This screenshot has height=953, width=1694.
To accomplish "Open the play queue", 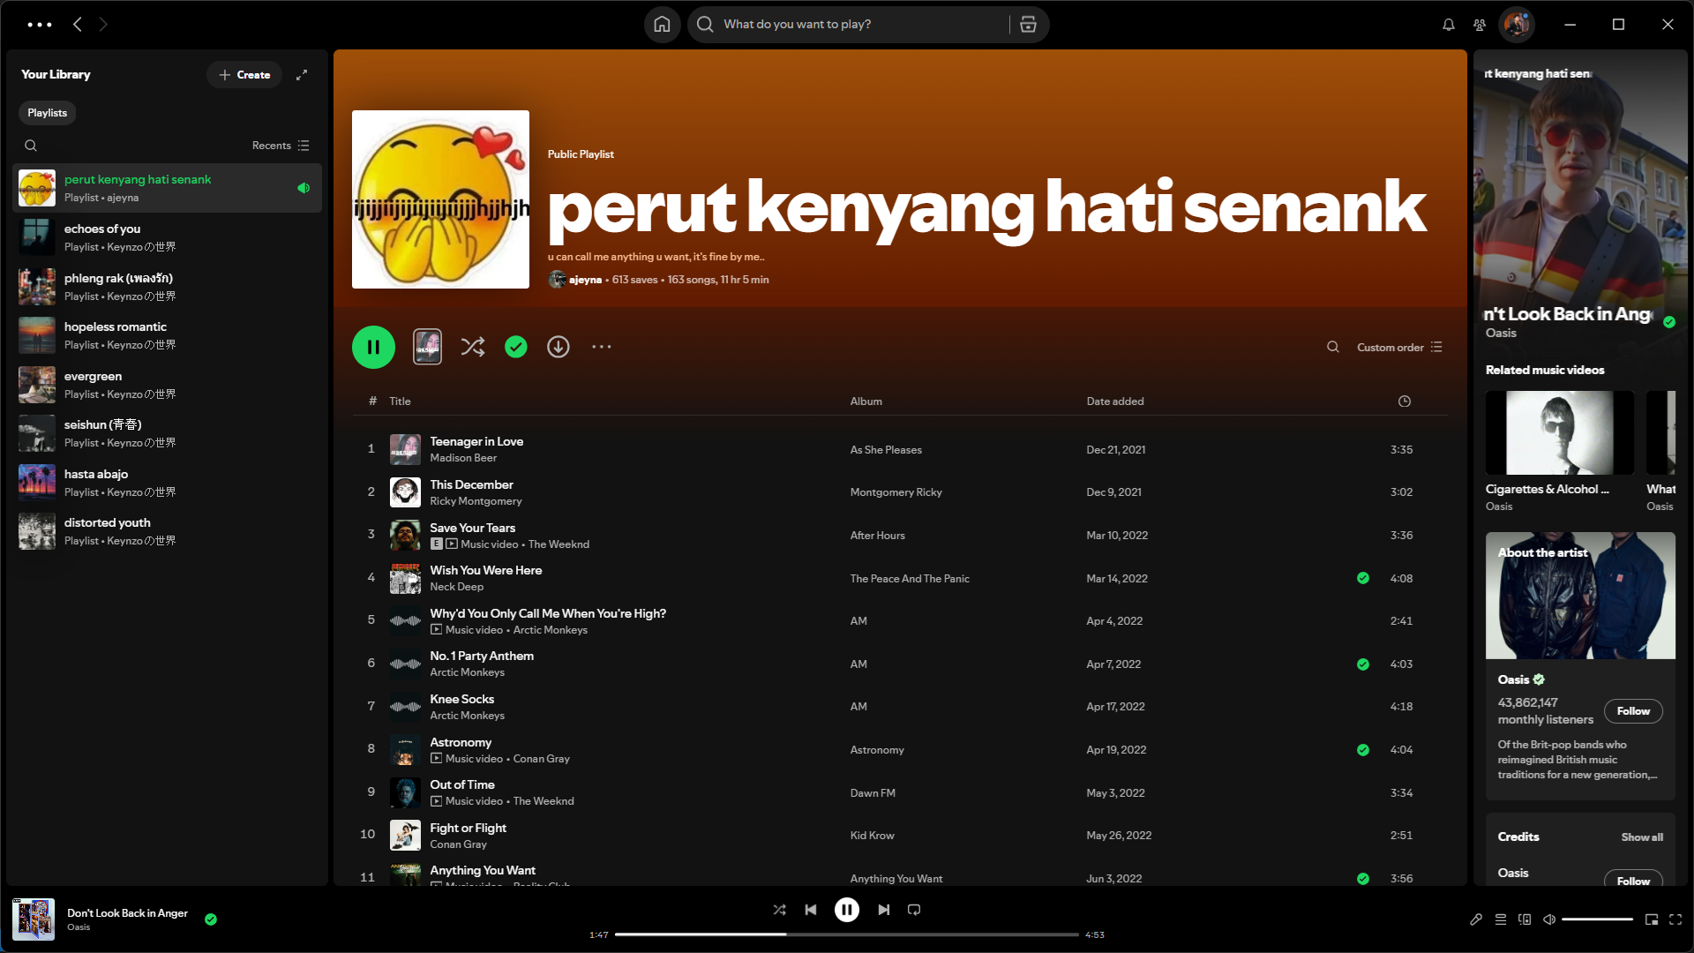I will click(x=1501, y=919).
